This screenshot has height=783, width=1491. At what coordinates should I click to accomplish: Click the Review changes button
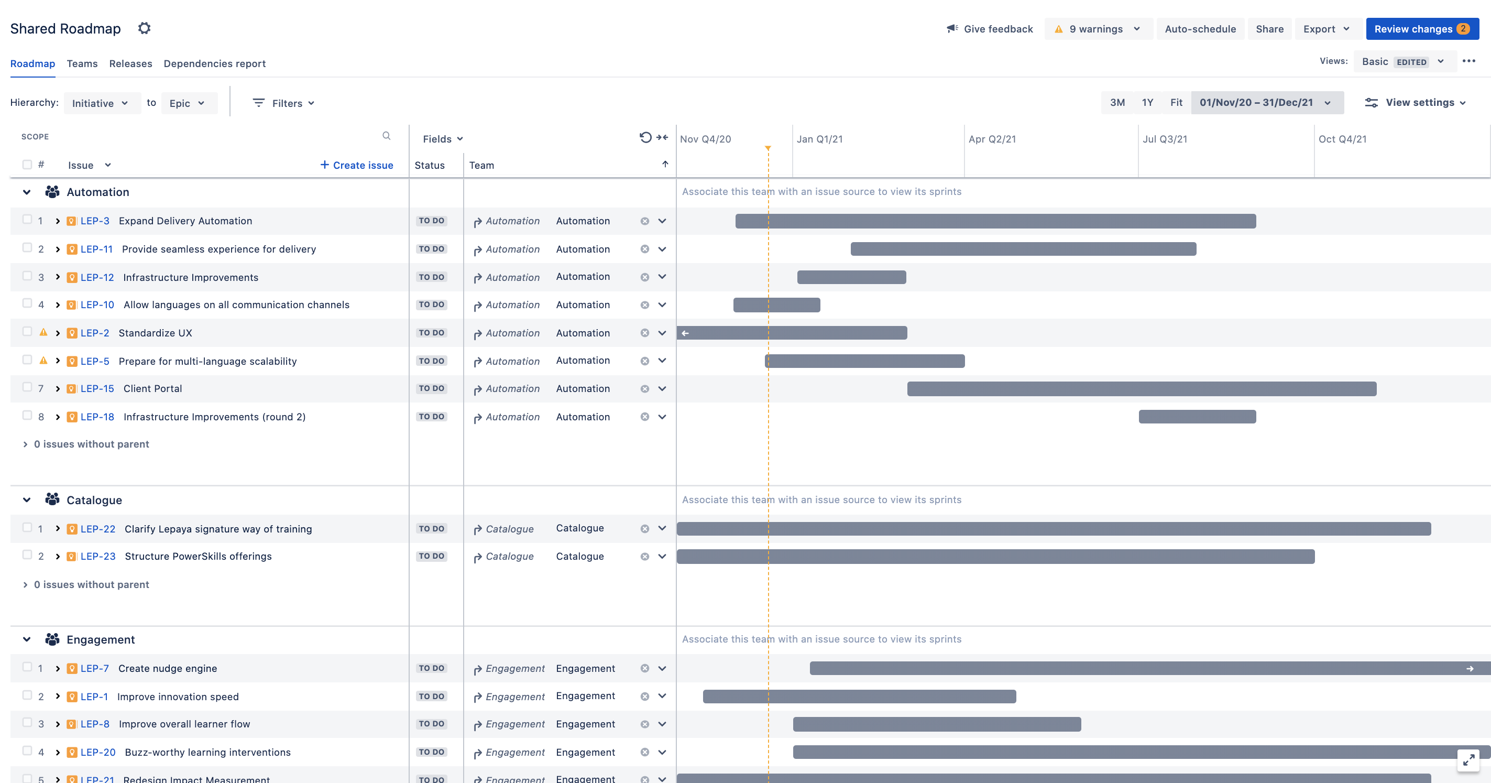(1422, 29)
